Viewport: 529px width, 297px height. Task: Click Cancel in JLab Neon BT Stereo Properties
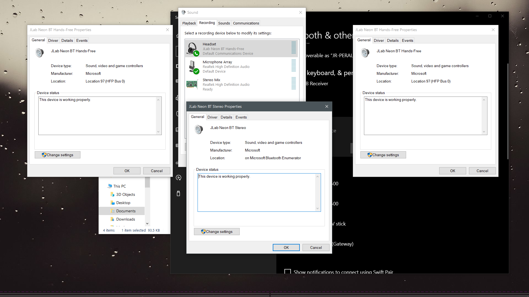point(316,248)
